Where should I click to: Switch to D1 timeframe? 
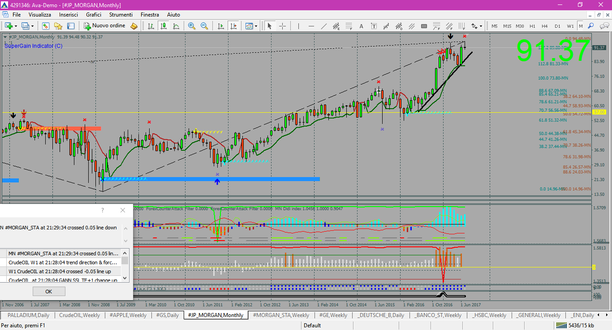(x=557, y=26)
